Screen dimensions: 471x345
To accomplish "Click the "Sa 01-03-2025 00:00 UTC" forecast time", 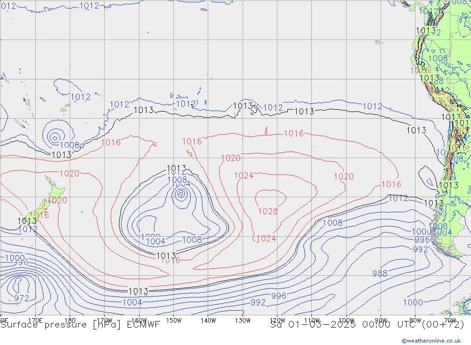I will (x=345, y=325).
